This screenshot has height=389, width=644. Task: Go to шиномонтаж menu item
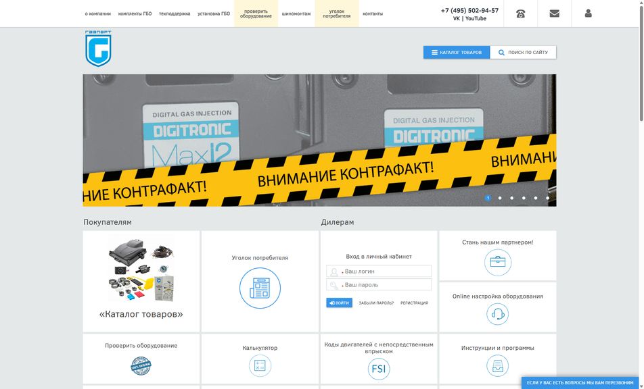click(x=296, y=14)
